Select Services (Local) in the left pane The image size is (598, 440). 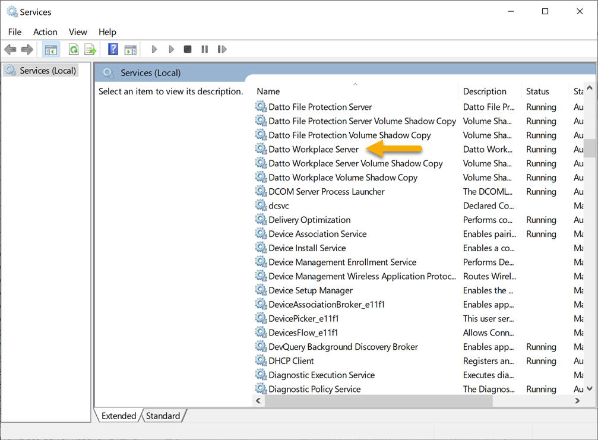46,70
